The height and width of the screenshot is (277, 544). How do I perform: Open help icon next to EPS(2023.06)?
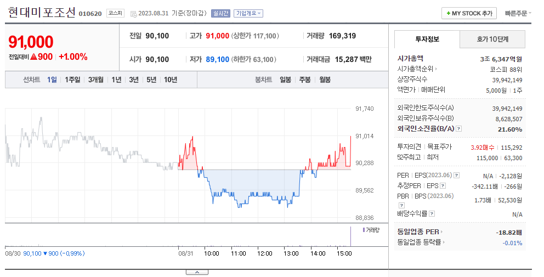[457, 176]
